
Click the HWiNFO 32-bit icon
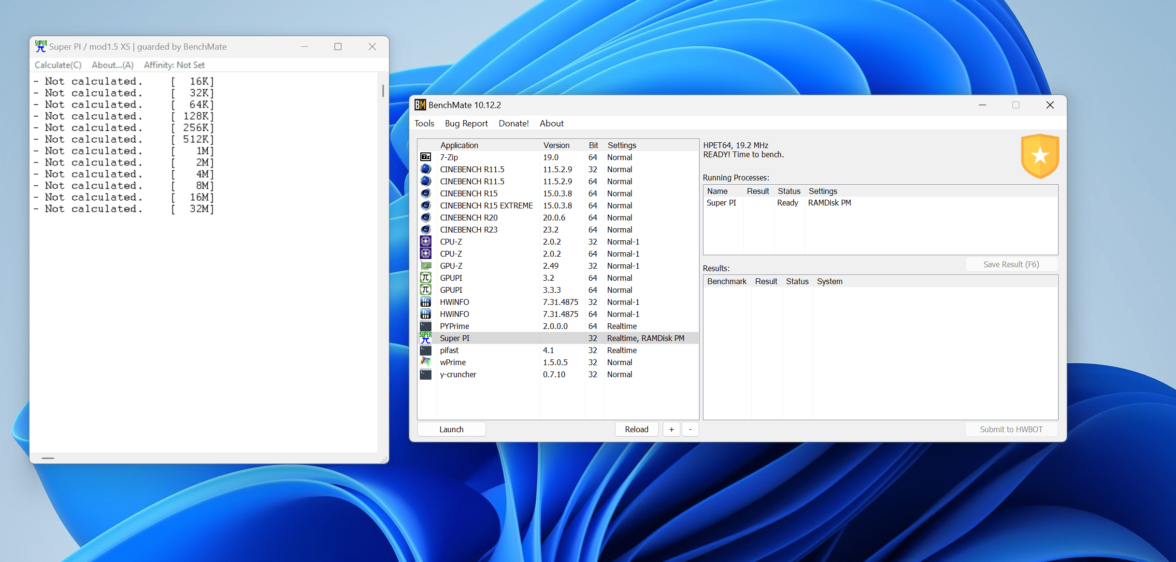click(x=426, y=302)
